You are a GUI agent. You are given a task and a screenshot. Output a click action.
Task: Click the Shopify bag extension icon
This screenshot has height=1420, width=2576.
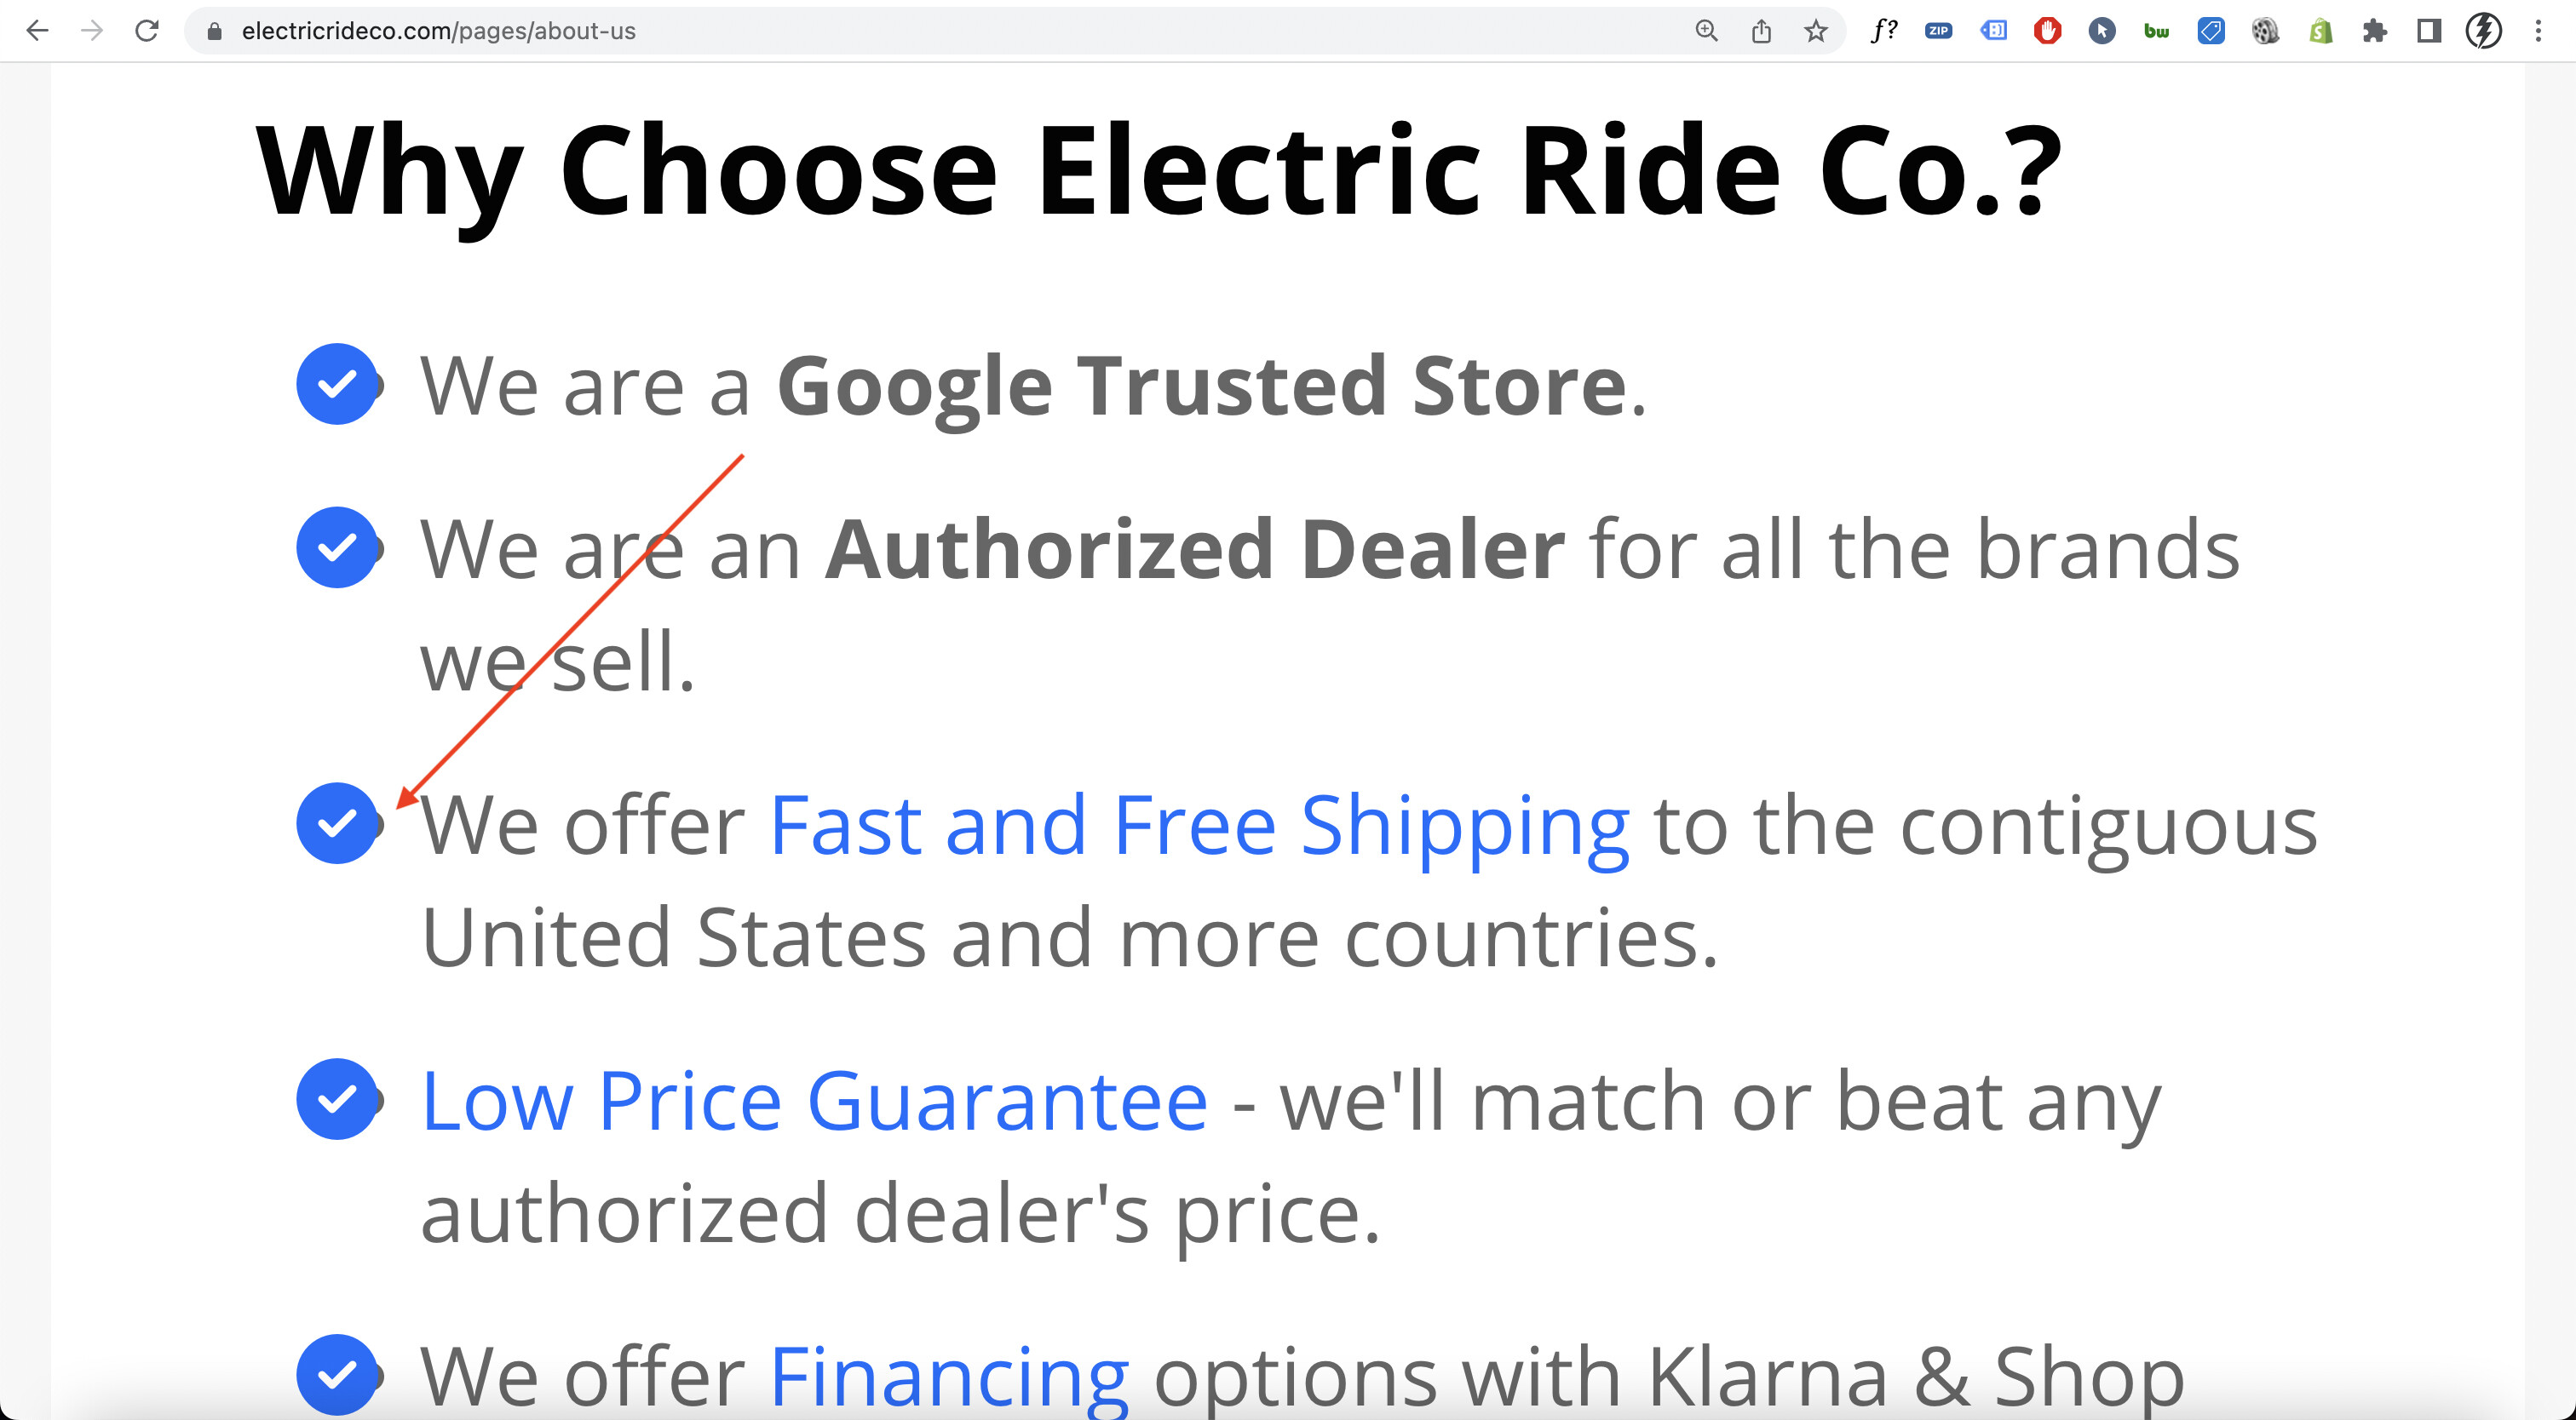pyautogui.click(x=2320, y=31)
